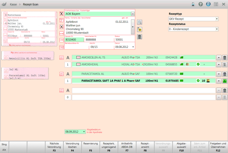This screenshot has width=228, height=153.
Task: Toggle the Geb. pfl. checkbox
Action: [x=62, y=20]
